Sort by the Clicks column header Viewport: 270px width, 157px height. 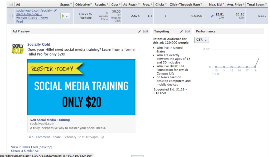160,4
